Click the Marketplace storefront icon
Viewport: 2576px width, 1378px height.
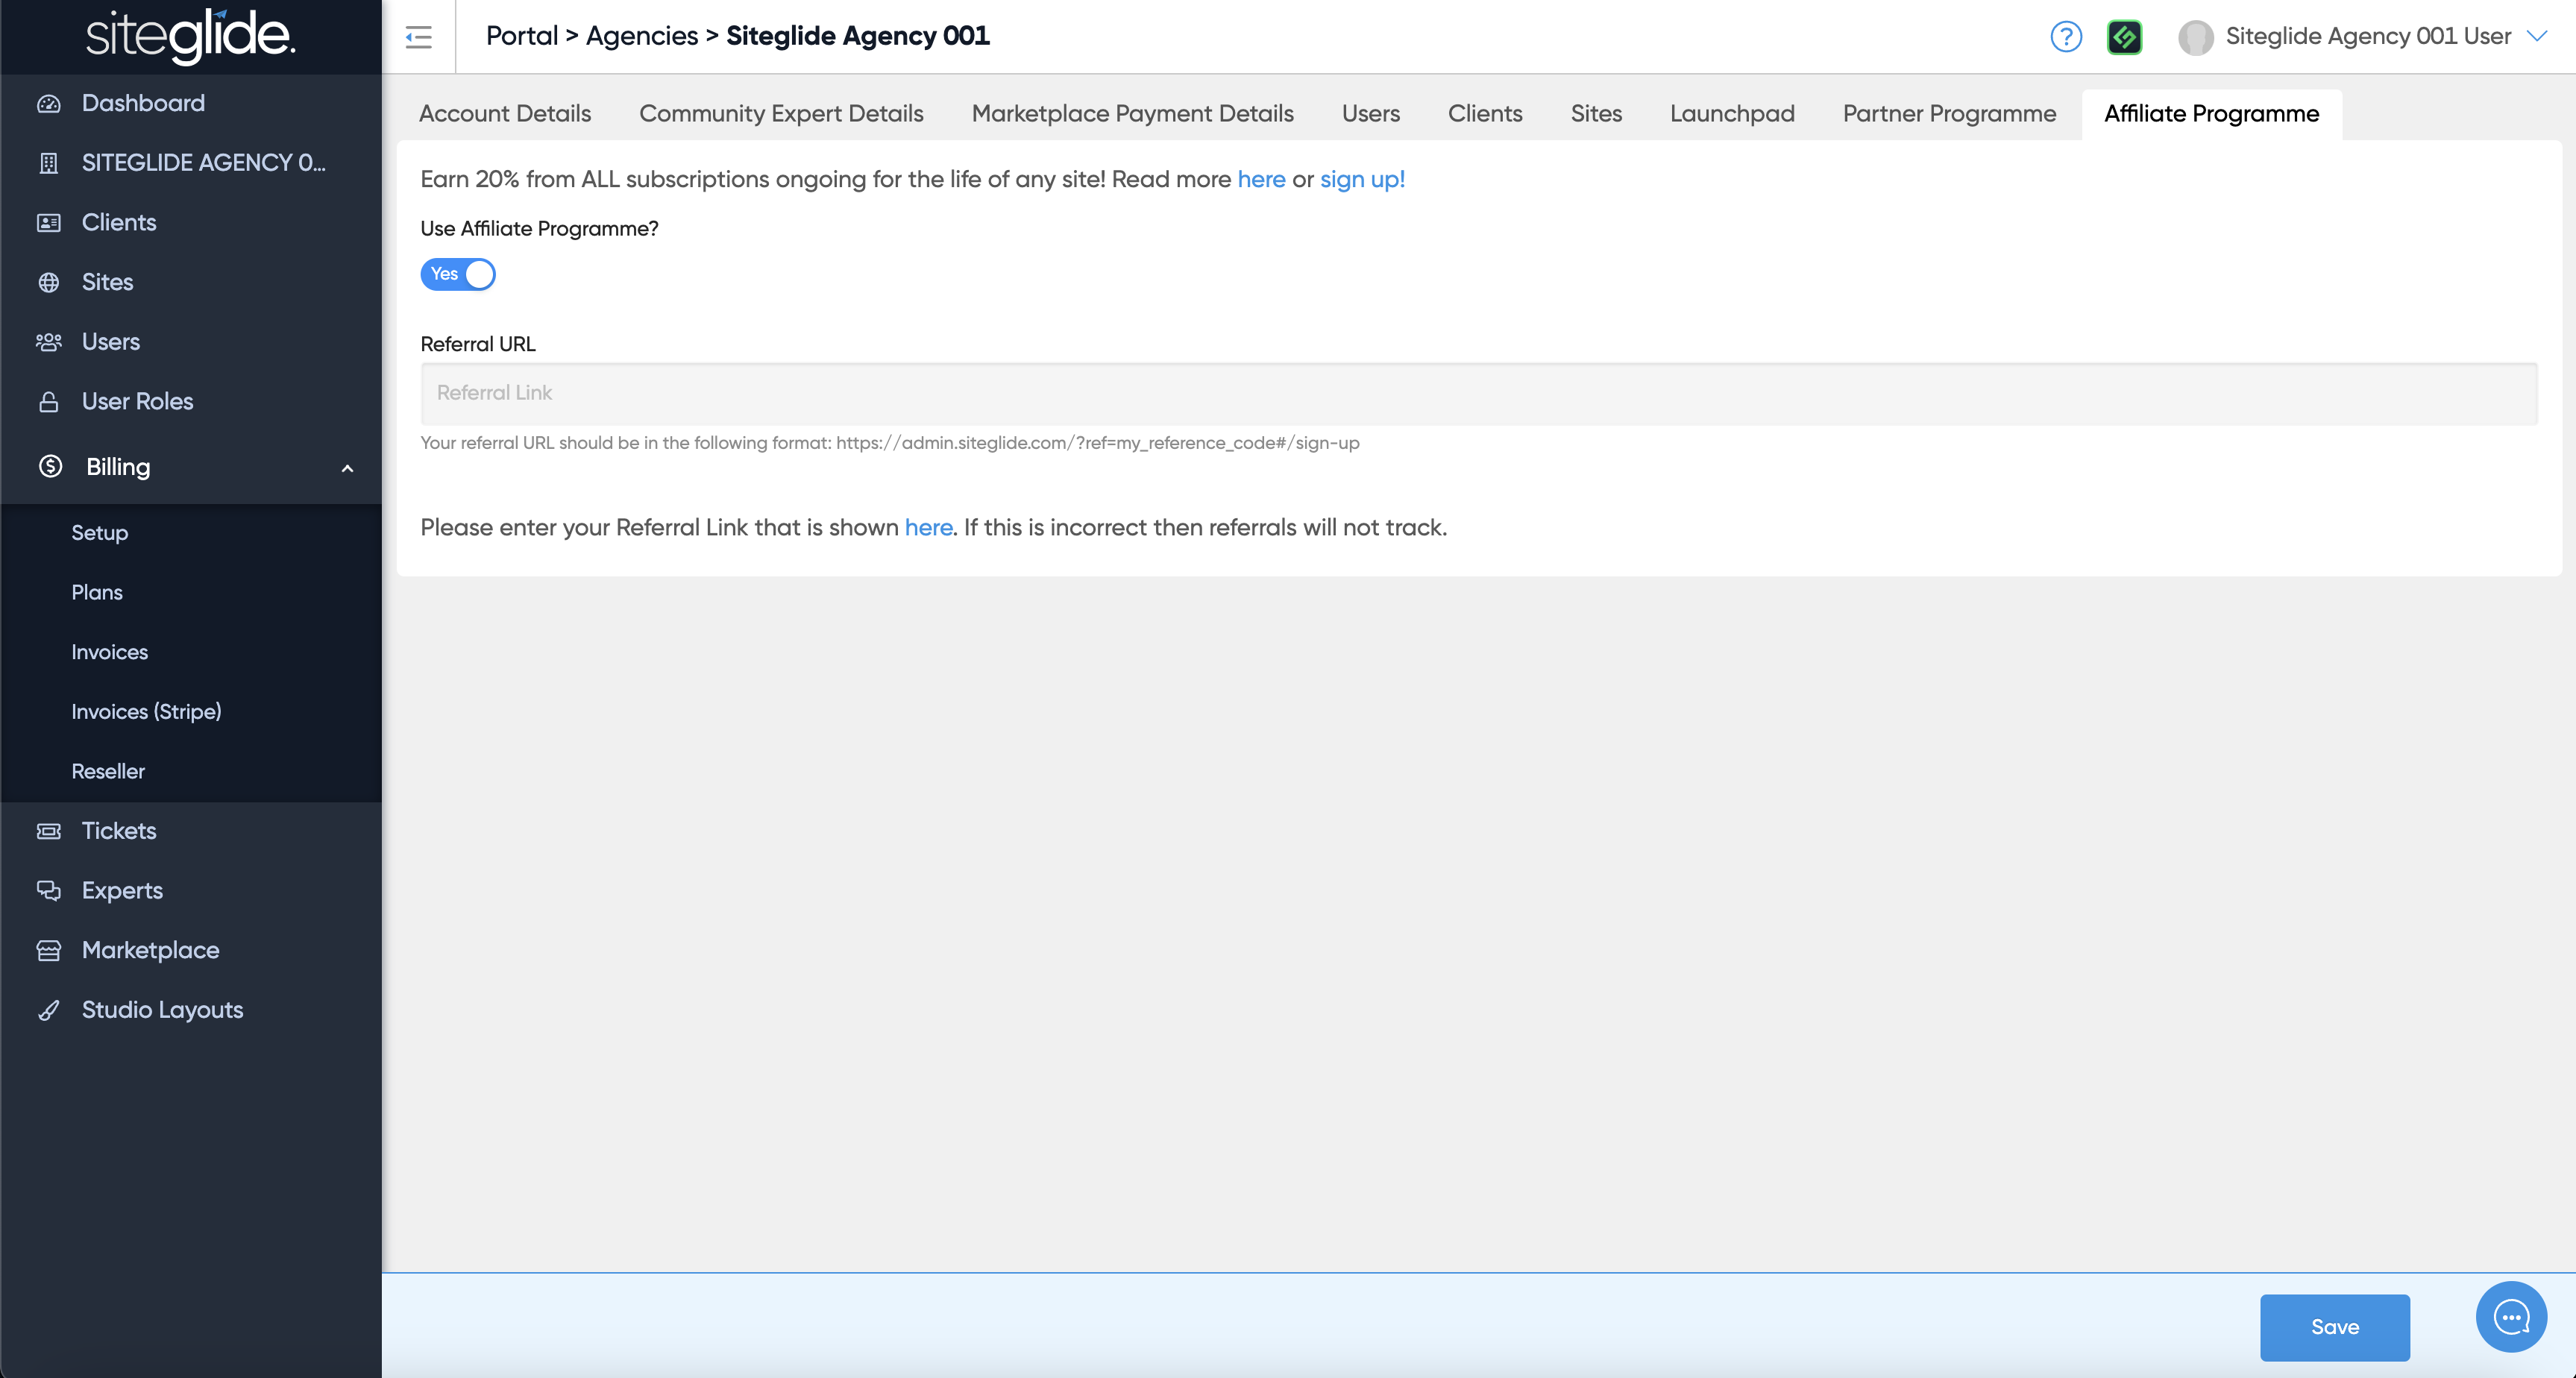48,950
